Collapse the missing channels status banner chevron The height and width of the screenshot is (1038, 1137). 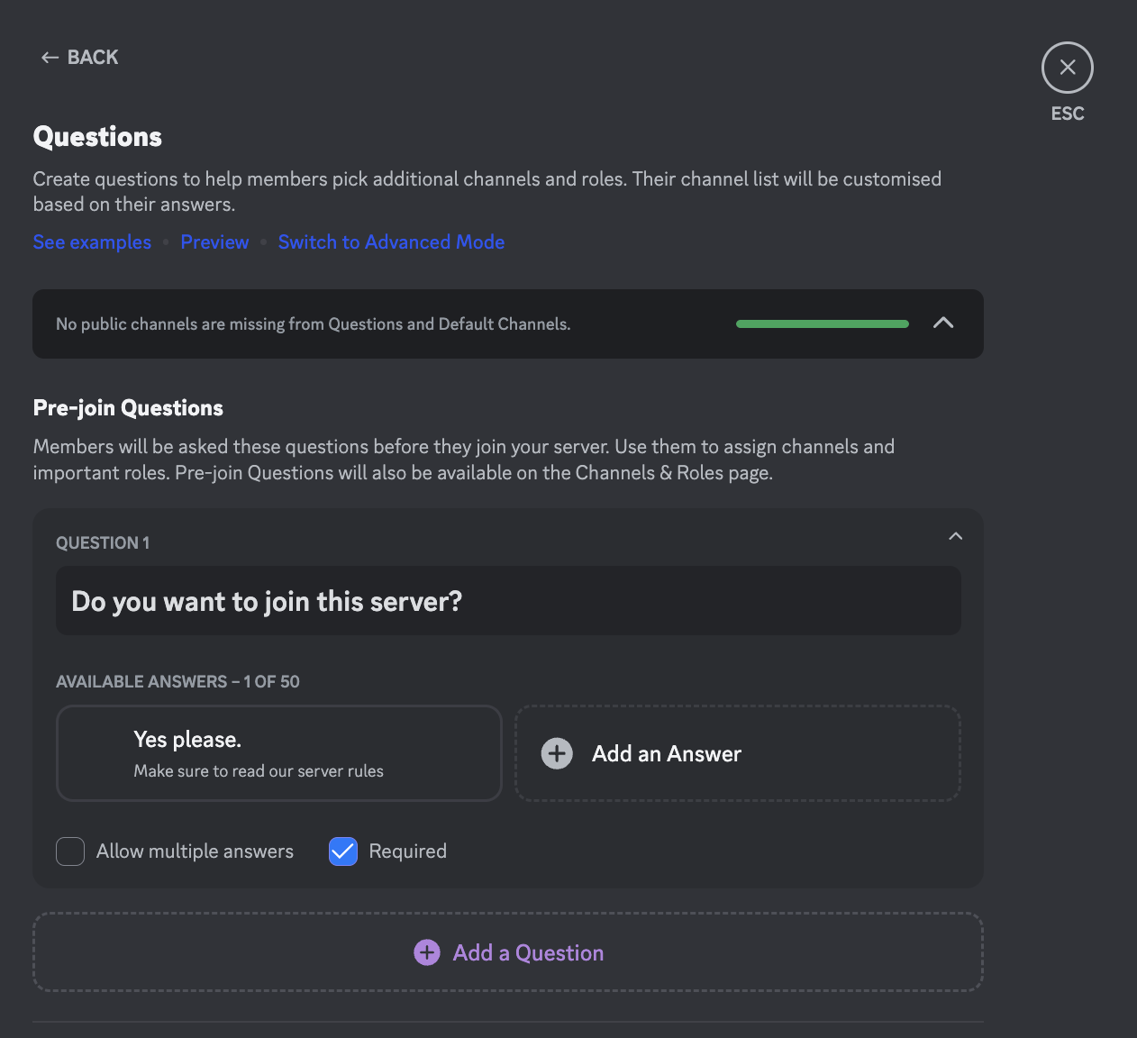tap(942, 323)
